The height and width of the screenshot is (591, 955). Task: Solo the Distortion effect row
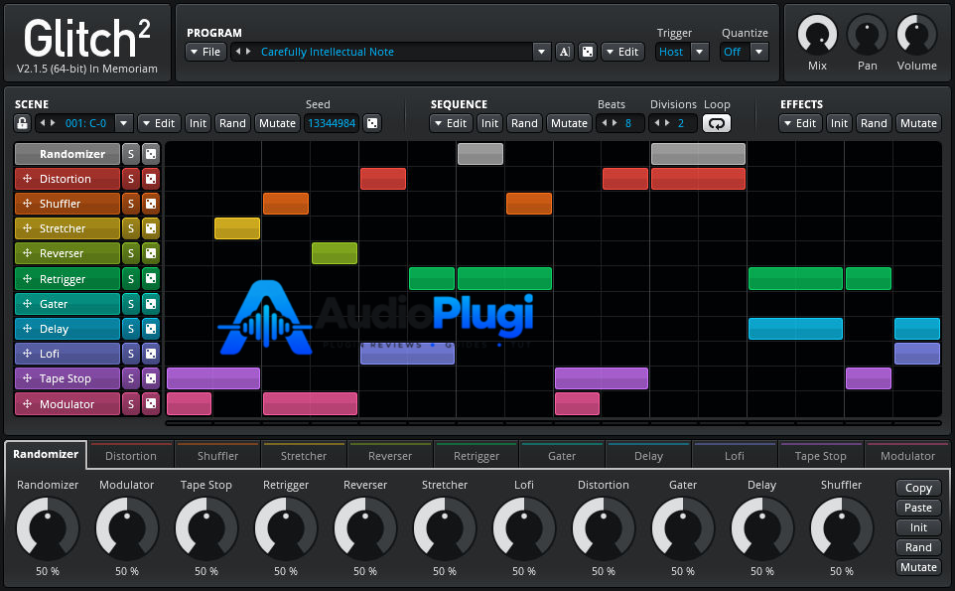(131, 179)
